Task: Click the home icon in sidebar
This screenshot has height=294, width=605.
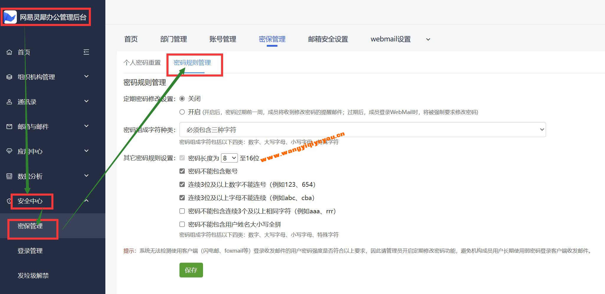Action: click(x=9, y=52)
